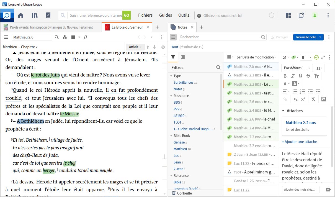Apply italic formatting in note editor
This screenshot has height=197, width=335.
pos(293,76)
